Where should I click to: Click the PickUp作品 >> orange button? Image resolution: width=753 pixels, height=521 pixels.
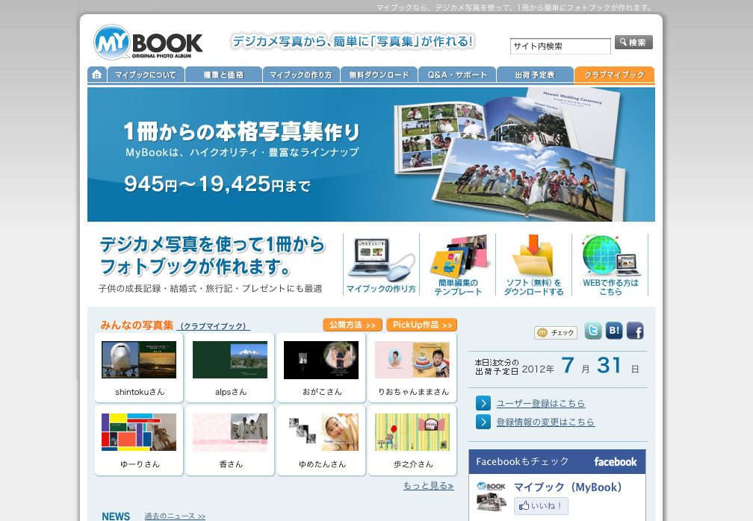click(421, 325)
